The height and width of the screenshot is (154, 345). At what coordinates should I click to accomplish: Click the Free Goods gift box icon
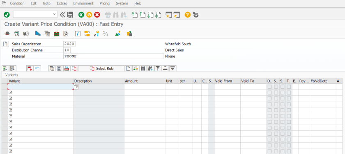pyautogui.click(x=57, y=33)
